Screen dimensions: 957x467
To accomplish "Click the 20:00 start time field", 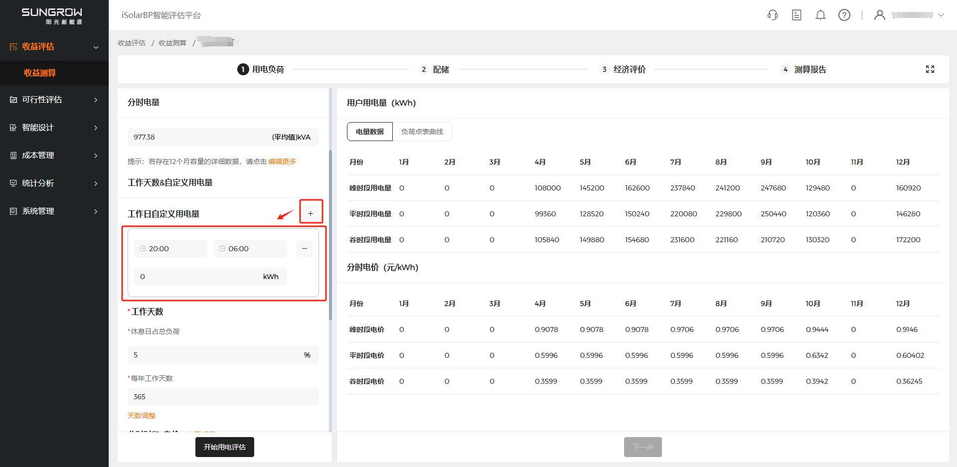I will [x=170, y=249].
